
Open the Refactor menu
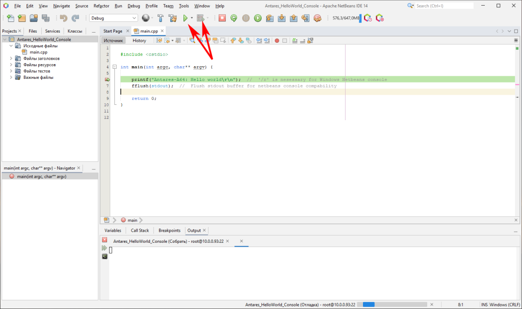[x=101, y=6]
